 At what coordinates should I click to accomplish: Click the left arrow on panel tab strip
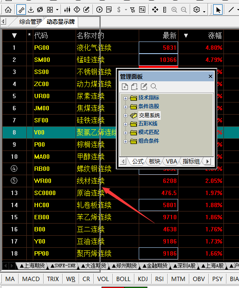point(123,161)
